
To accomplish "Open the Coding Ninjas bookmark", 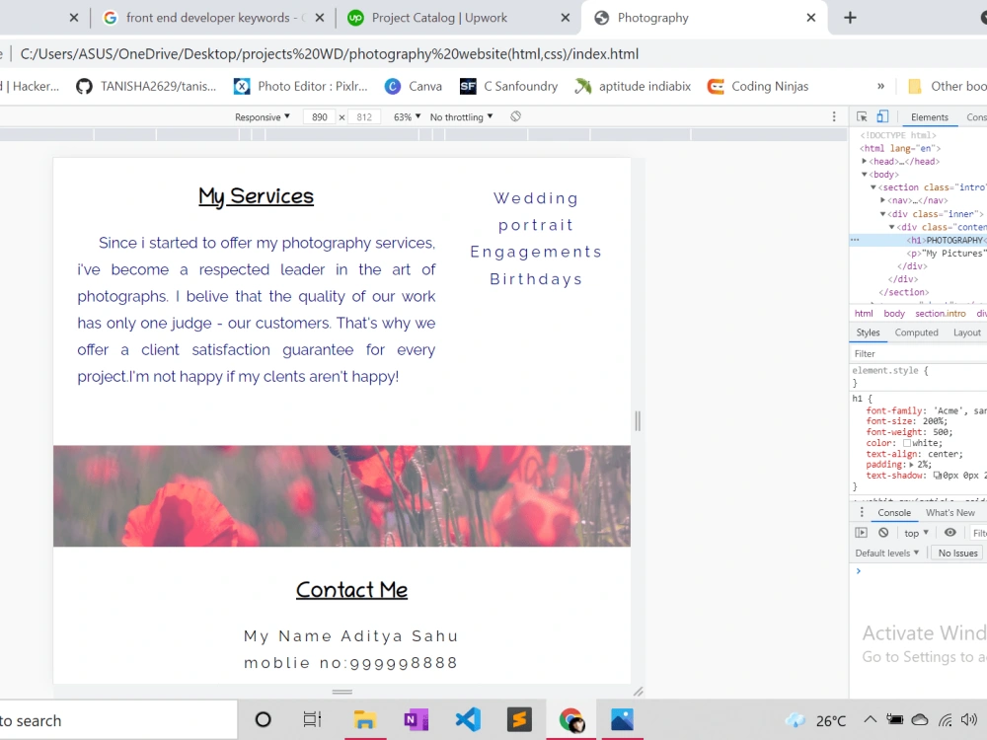I will click(758, 86).
